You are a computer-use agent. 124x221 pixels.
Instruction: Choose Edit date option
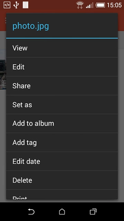coord(62,161)
